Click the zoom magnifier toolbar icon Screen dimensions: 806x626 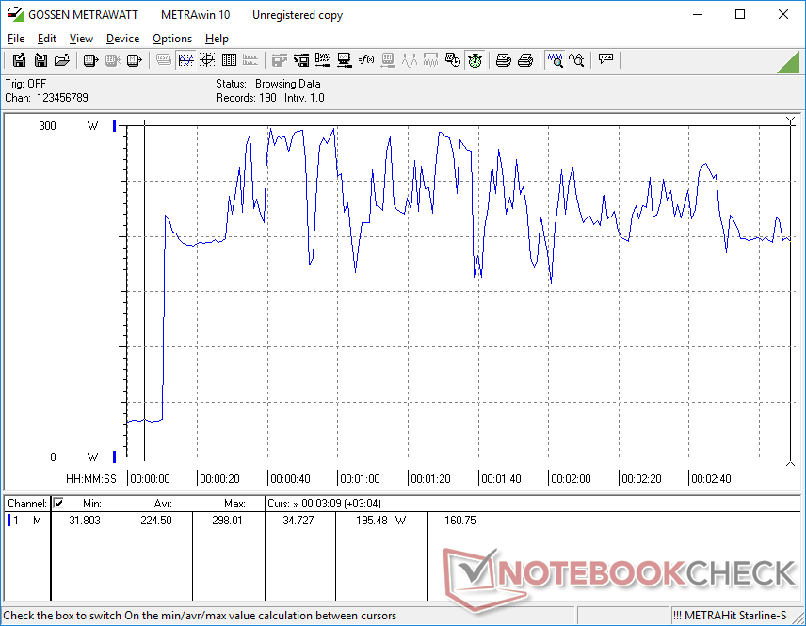[x=555, y=60]
